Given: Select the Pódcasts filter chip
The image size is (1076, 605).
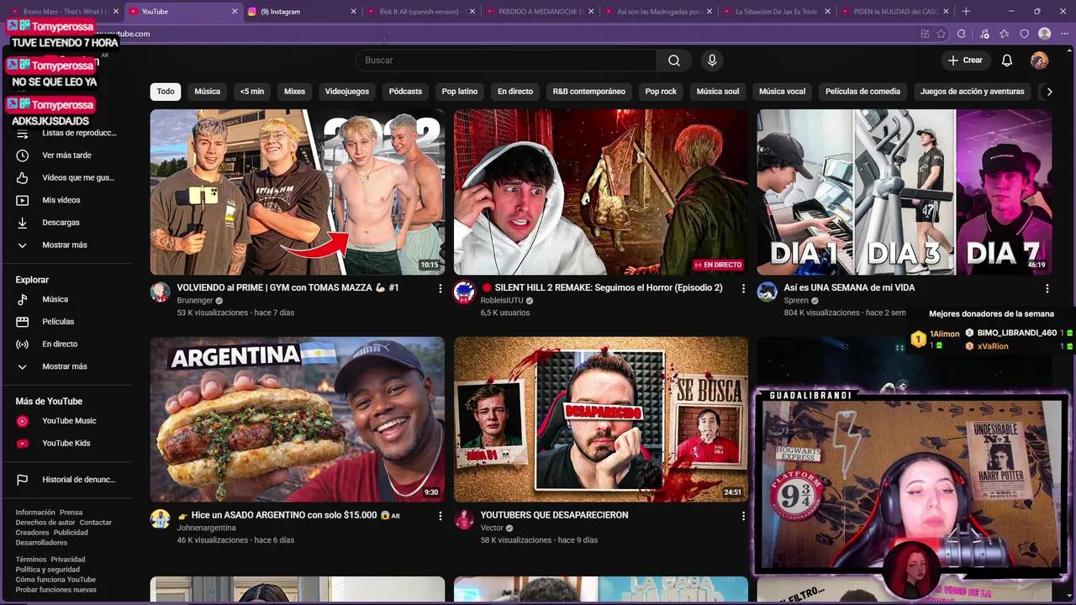Looking at the screenshot, I should click(405, 92).
